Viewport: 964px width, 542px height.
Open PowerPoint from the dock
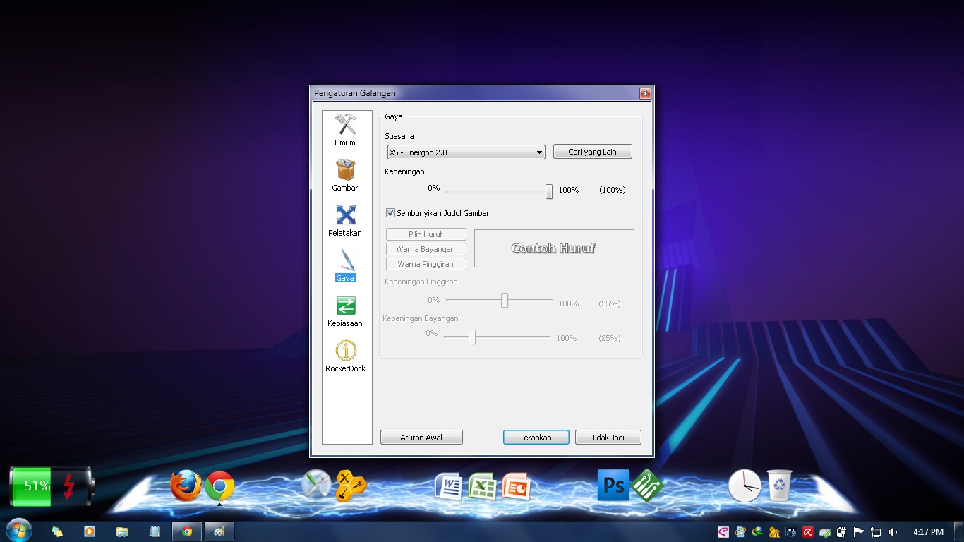click(x=516, y=486)
